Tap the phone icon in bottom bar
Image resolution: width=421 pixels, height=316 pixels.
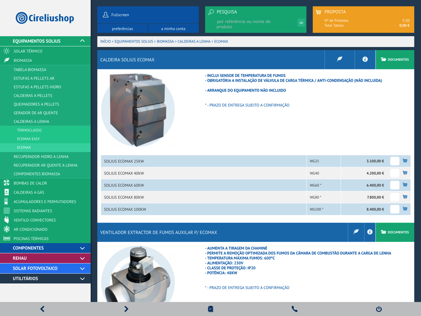click(294, 309)
